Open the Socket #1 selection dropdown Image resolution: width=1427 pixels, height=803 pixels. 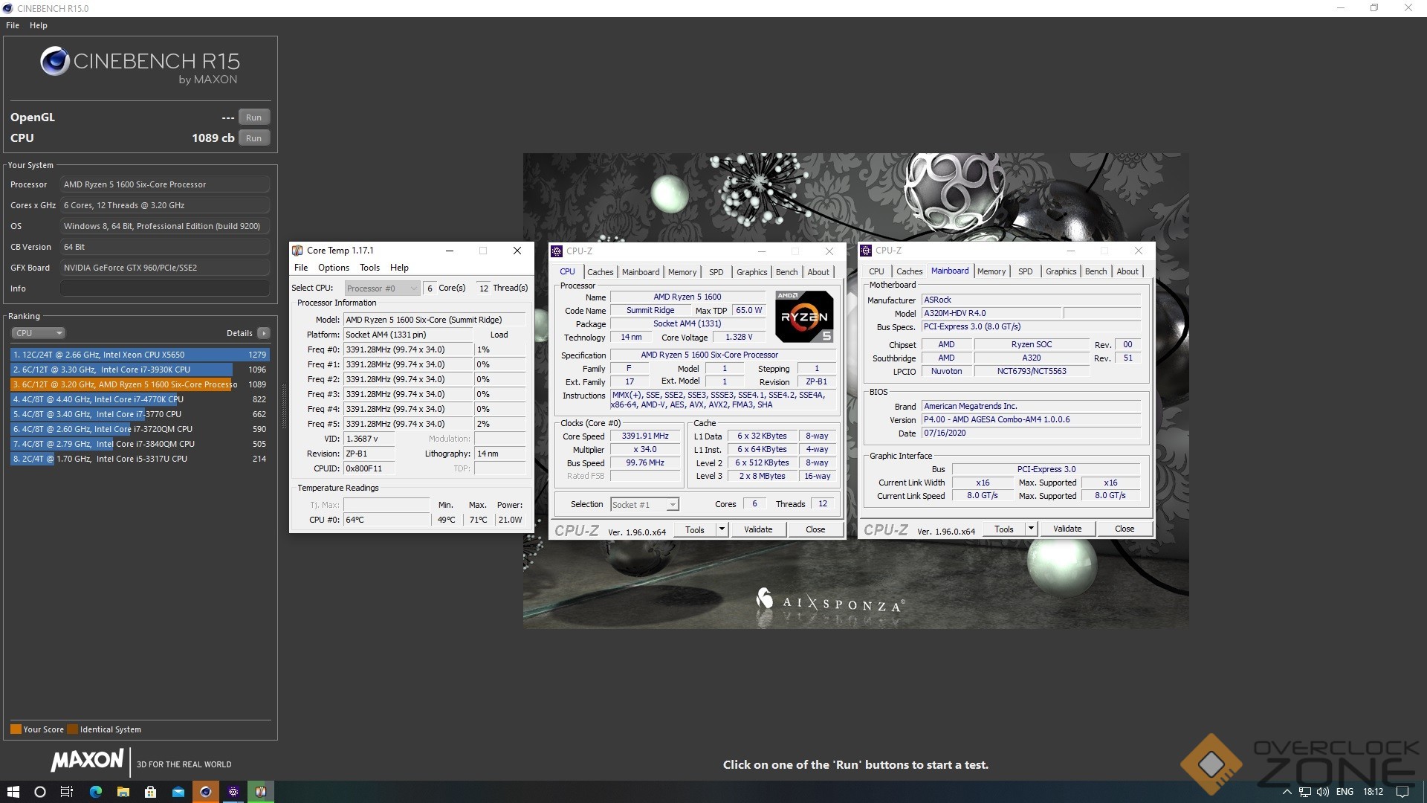click(644, 505)
